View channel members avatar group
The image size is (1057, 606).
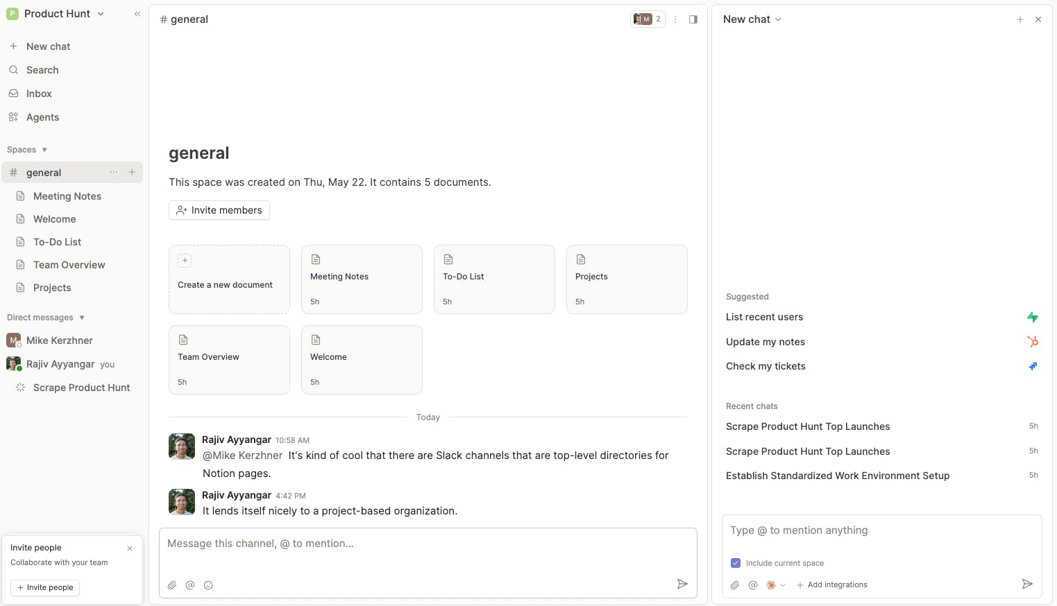[x=648, y=19]
